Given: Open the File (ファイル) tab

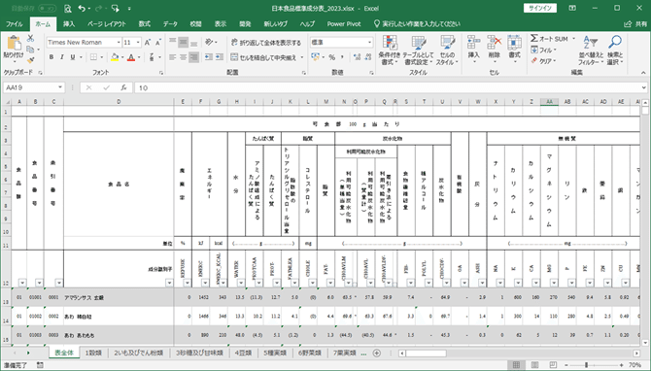Looking at the screenshot, I should pos(15,24).
